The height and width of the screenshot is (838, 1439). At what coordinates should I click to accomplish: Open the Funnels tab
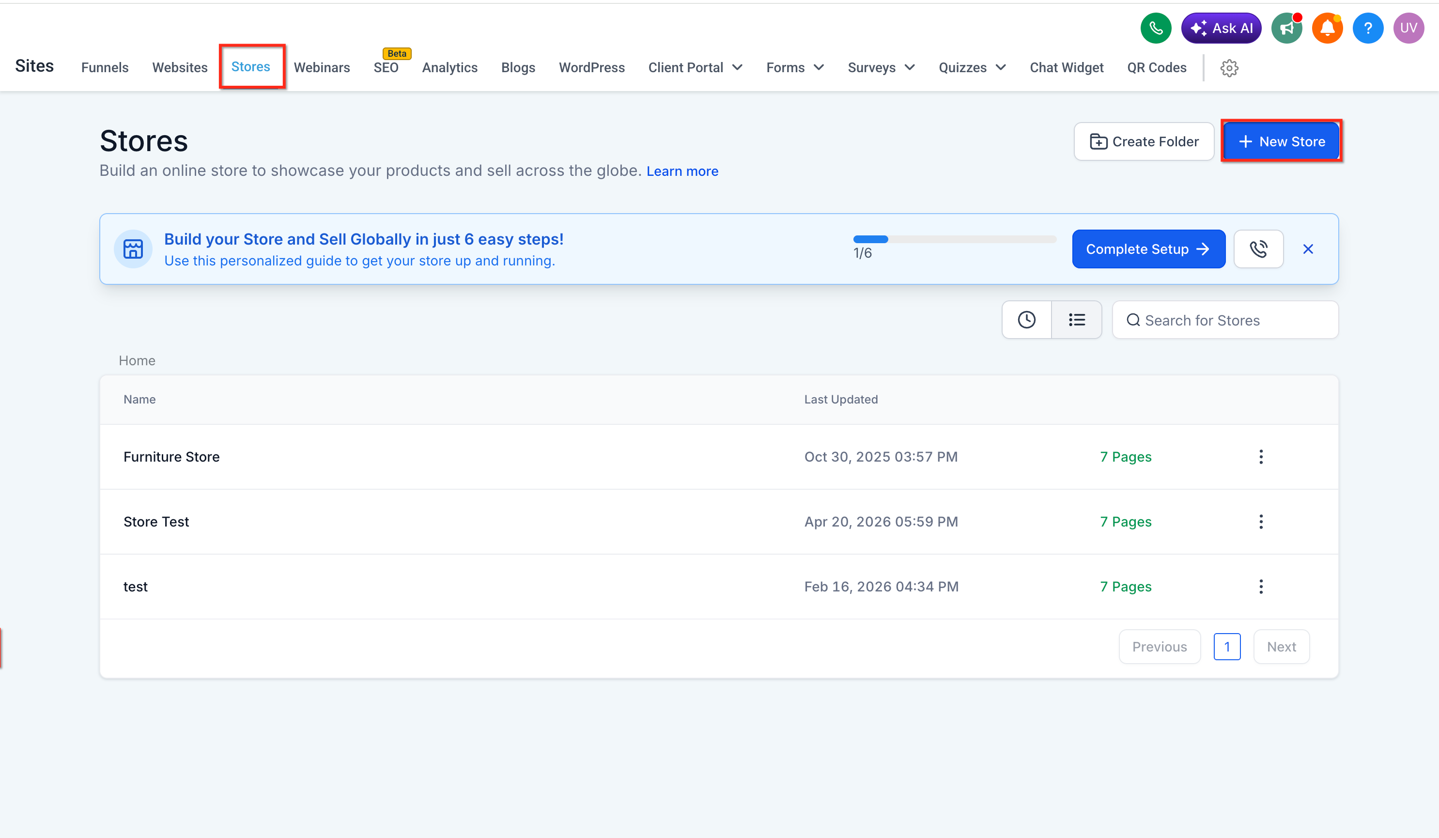tap(105, 67)
